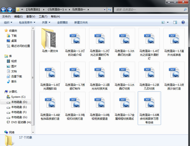
Task: Click the search magnifier icon
Action: point(185,10)
